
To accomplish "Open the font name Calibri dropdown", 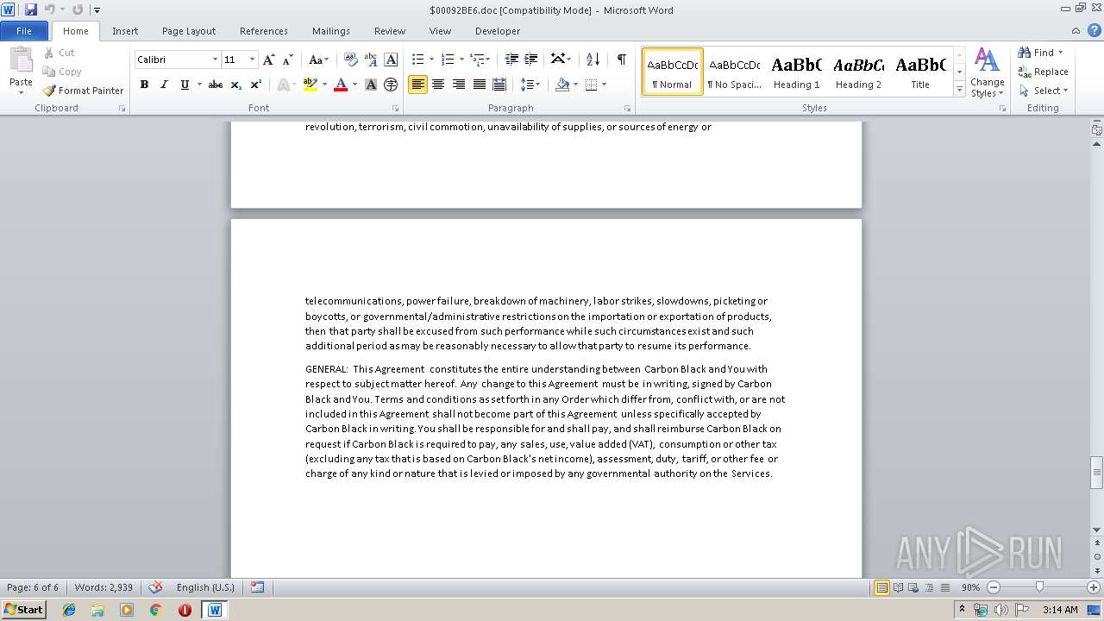I will coord(215,60).
